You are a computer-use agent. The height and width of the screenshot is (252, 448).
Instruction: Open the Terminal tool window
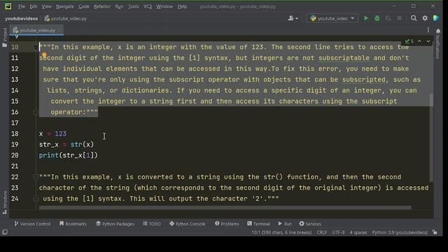pyautogui.click(x=258, y=224)
